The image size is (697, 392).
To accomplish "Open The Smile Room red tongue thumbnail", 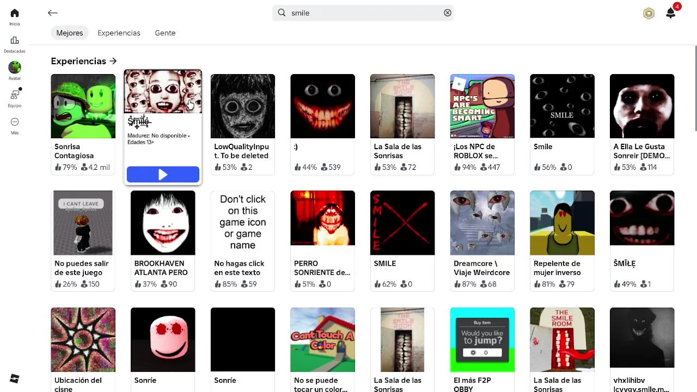I will click(563, 340).
